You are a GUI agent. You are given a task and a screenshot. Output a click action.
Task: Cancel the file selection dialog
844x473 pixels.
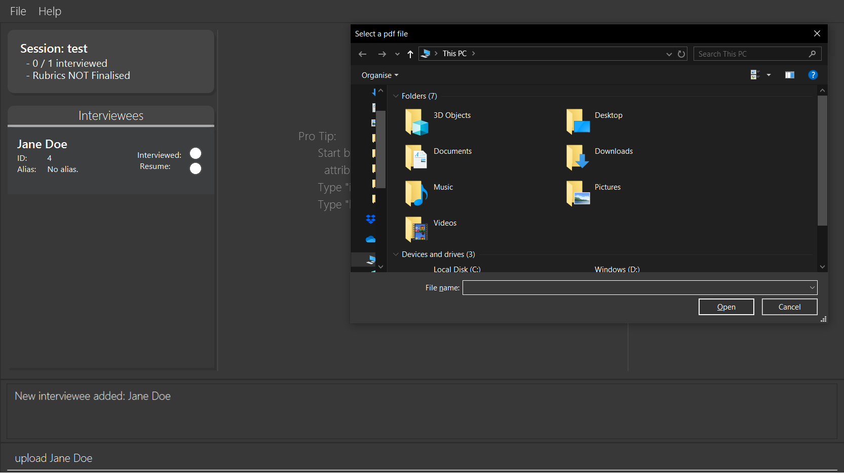point(789,307)
